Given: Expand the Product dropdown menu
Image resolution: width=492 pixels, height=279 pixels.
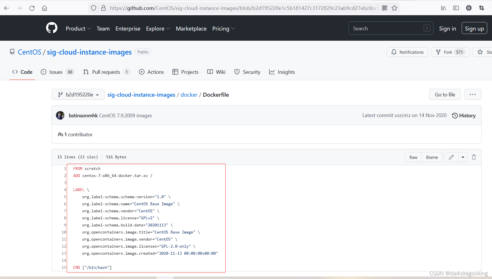Looking at the screenshot, I should click(x=78, y=29).
